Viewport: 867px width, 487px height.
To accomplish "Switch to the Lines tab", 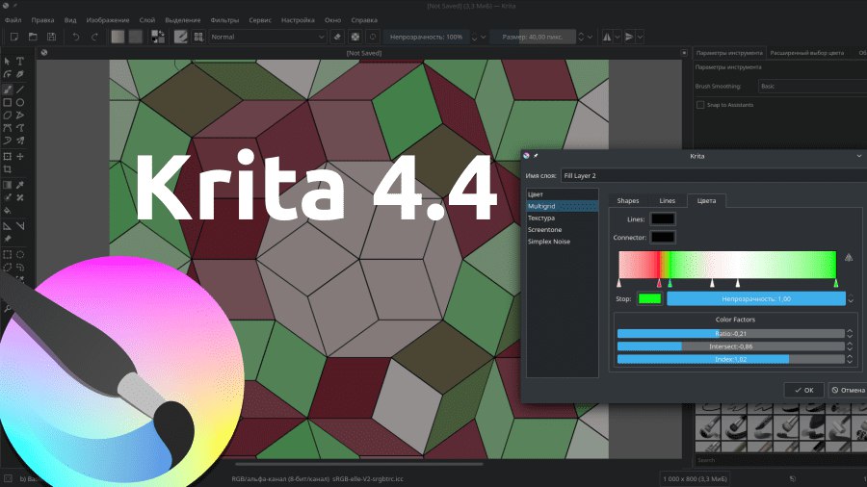I will tap(667, 200).
